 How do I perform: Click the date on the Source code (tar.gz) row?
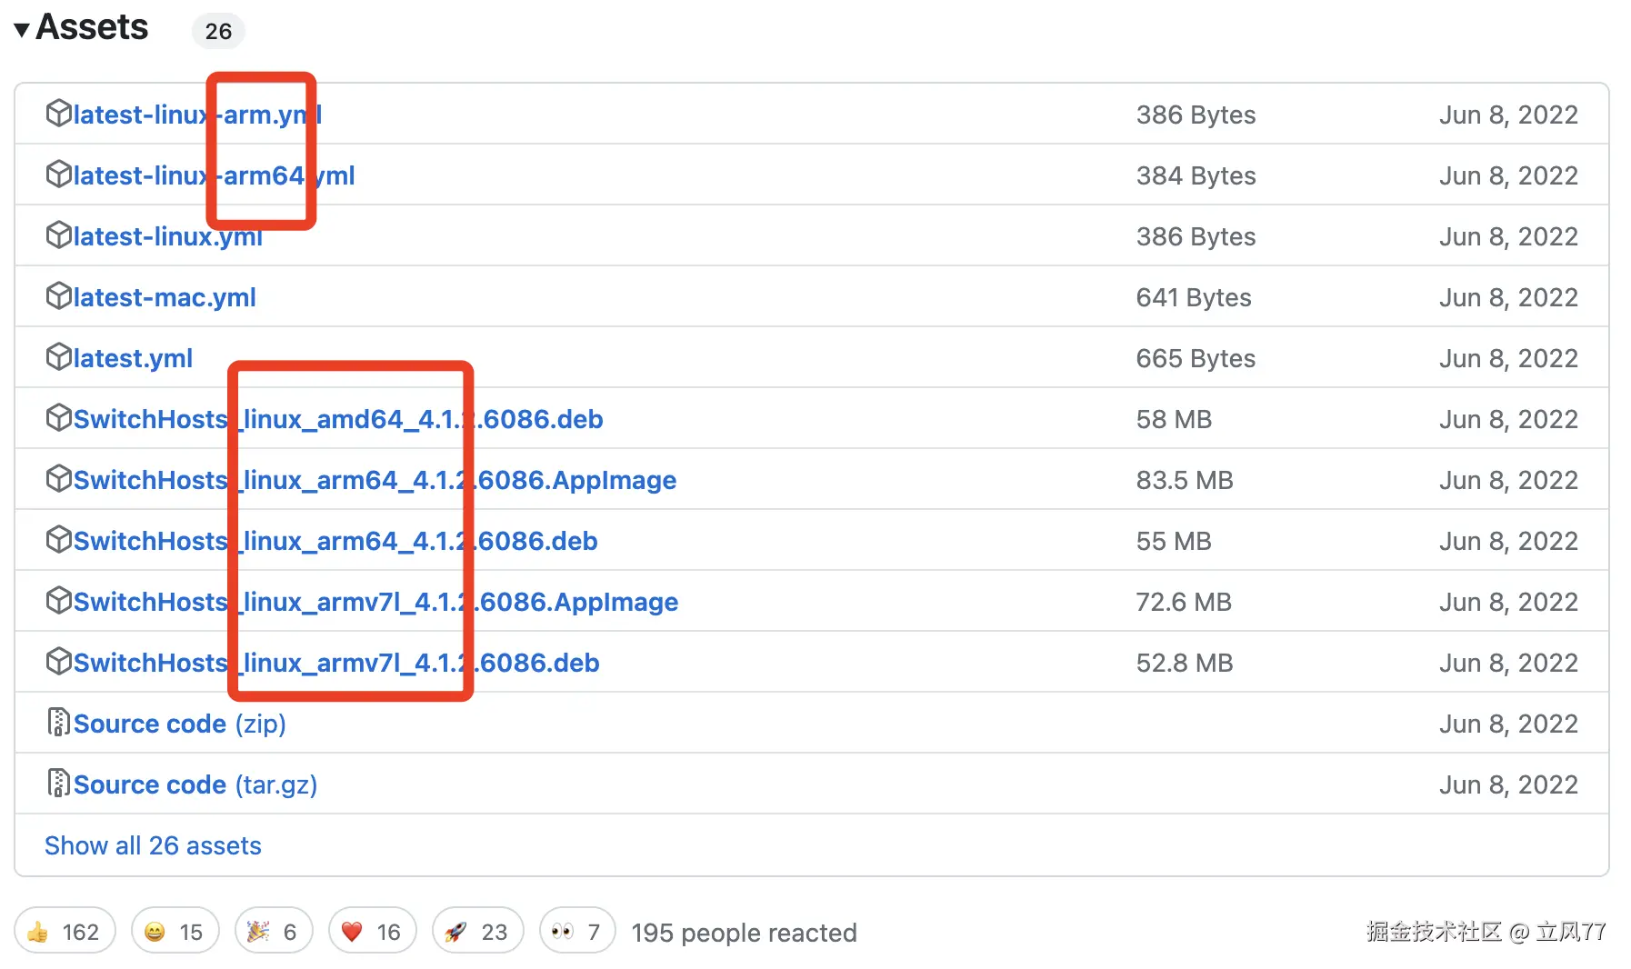(x=1508, y=784)
